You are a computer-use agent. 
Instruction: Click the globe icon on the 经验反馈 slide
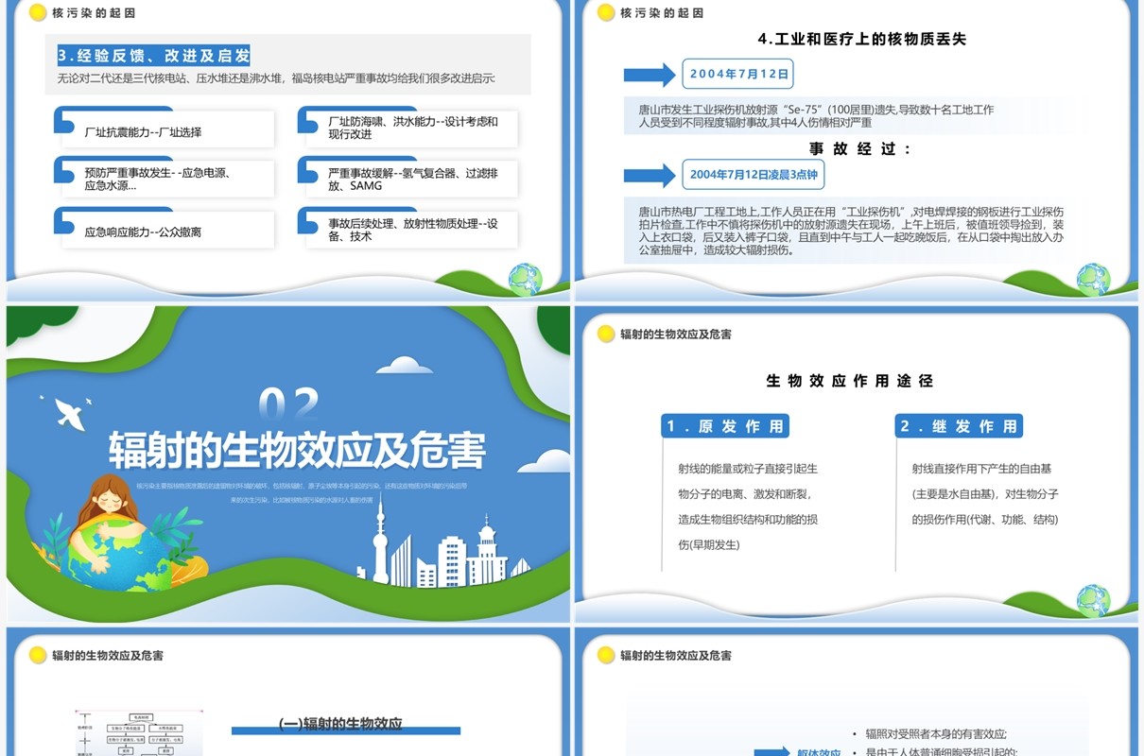[x=524, y=279]
